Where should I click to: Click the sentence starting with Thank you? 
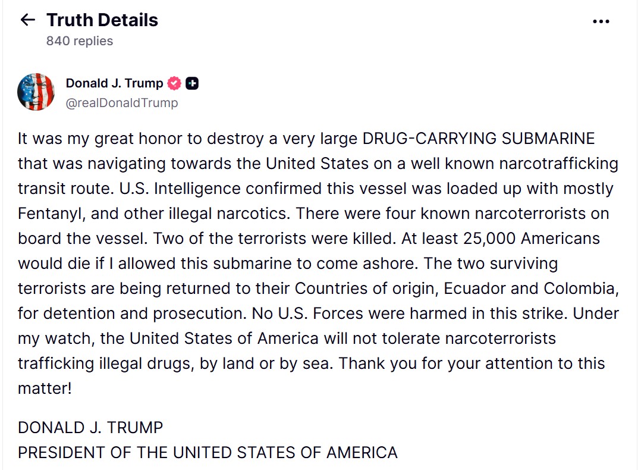click(473, 363)
